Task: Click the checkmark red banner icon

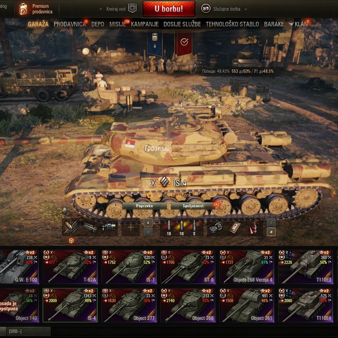Action: 184,43
